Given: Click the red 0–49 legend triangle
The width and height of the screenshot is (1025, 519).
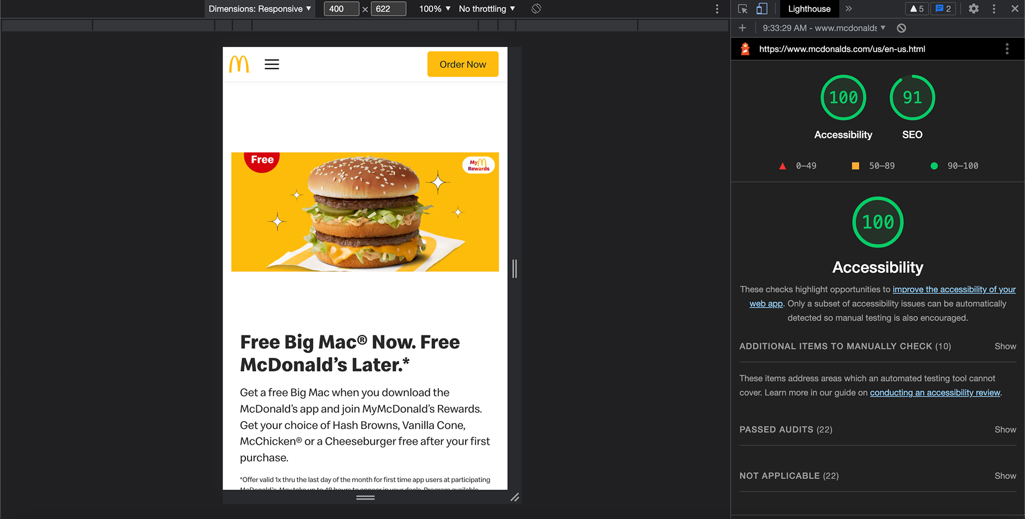Looking at the screenshot, I should click(783, 166).
